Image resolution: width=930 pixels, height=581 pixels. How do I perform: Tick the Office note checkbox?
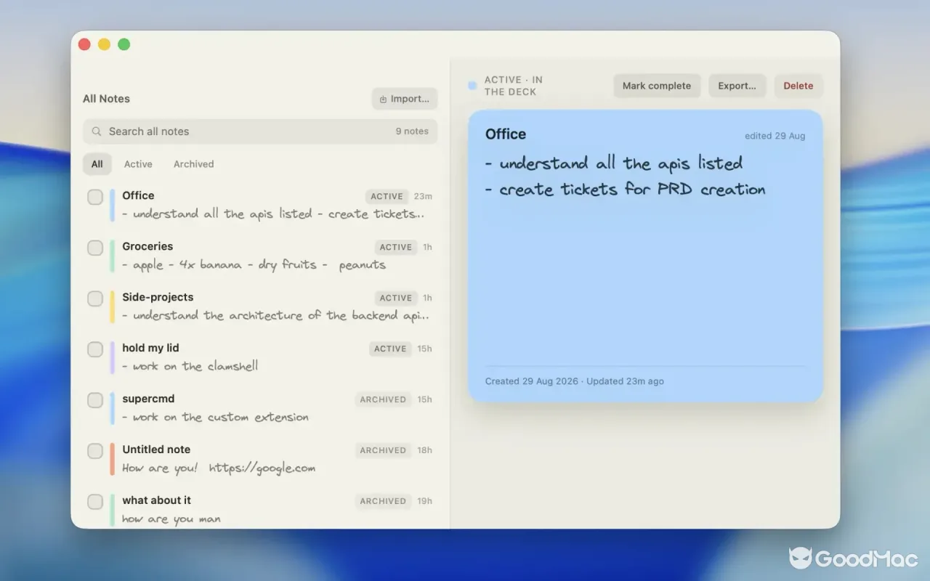pyautogui.click(x=95, y=197)
